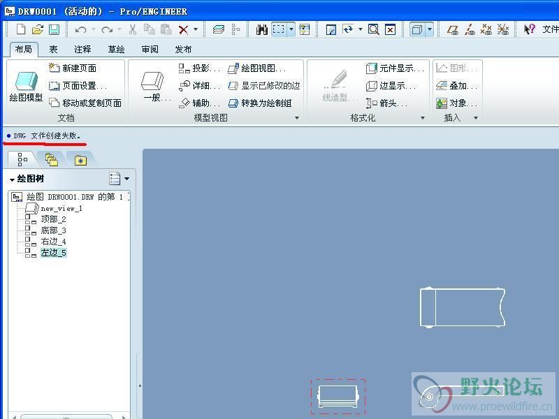Click the update/regenerate arrows icon
559x419 pixels.
(348, 29)
